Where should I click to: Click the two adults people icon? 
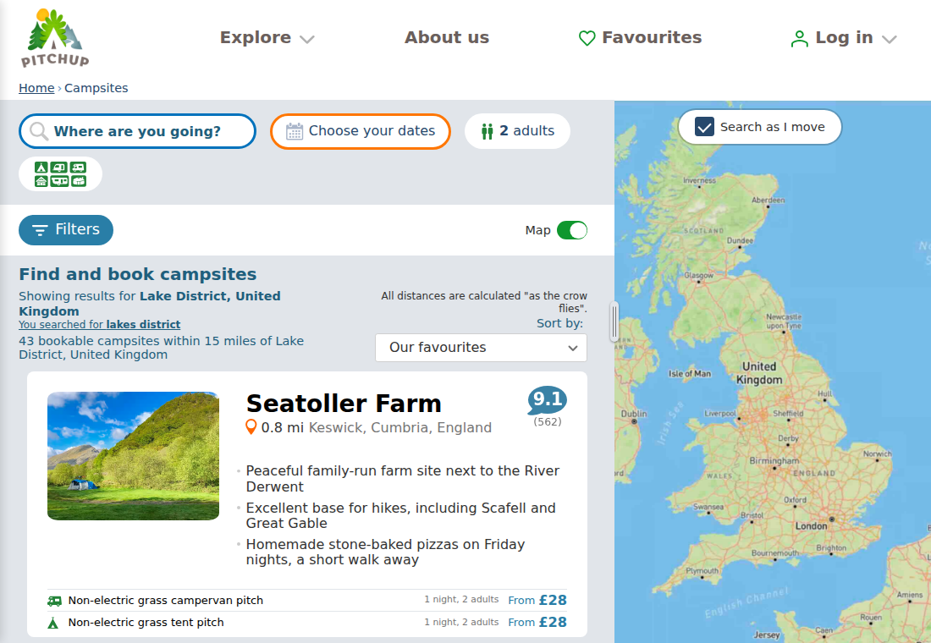click(x=487, y=131)
